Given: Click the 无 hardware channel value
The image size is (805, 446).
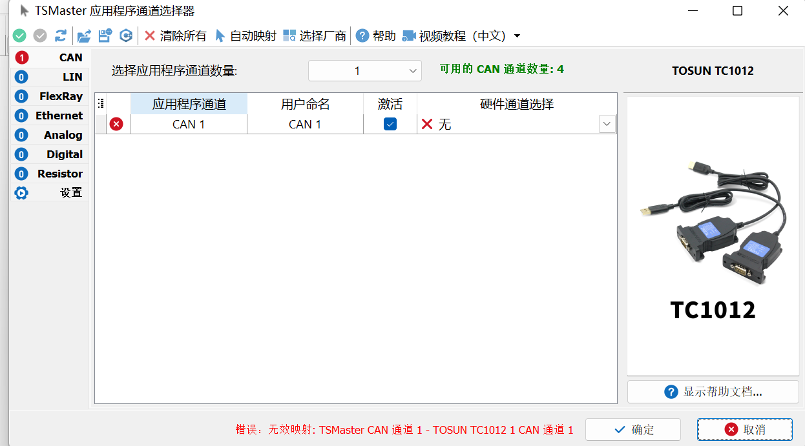Looking at the screenshot, I should coord(444,124).
